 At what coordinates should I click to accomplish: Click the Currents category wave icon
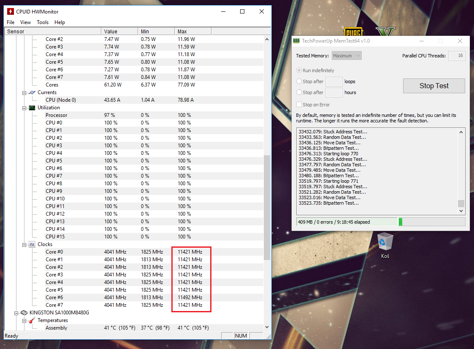coord(32,92)
